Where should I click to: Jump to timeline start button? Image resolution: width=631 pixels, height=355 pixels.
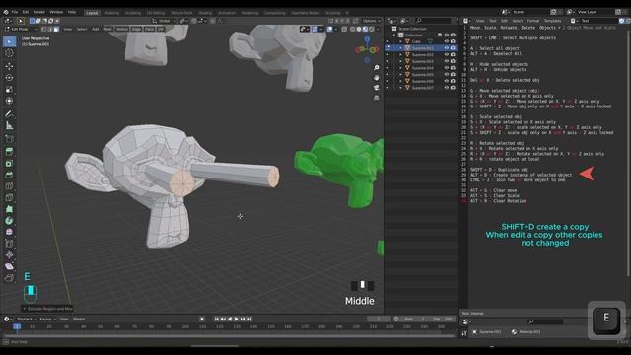(x=217, y=319)
